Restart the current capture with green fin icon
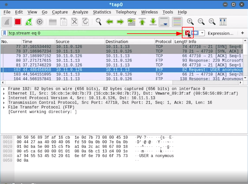Image resolution: width=248 pixels, height=184 pixels. point(29,22)
